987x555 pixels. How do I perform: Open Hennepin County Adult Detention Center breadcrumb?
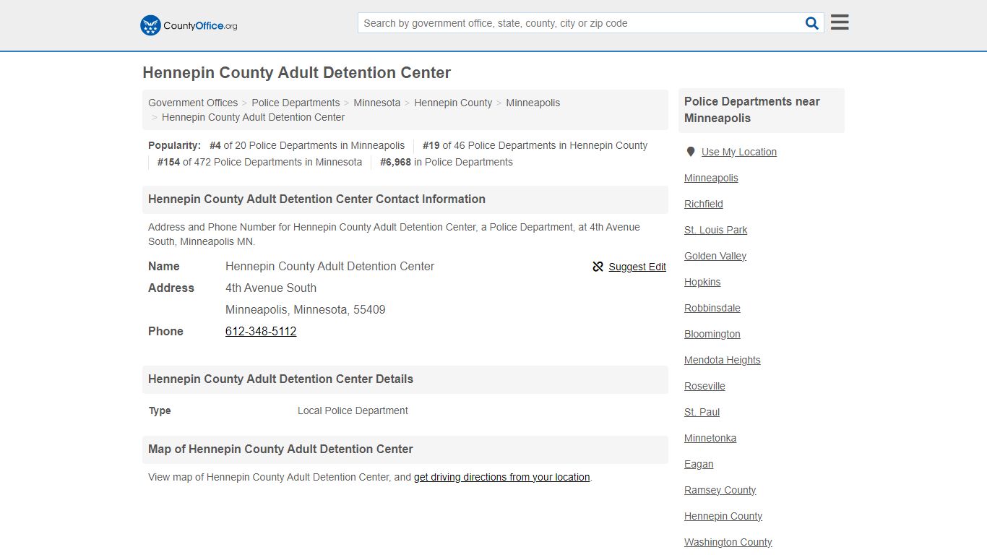pyautogui.click(x=253, y=117)
